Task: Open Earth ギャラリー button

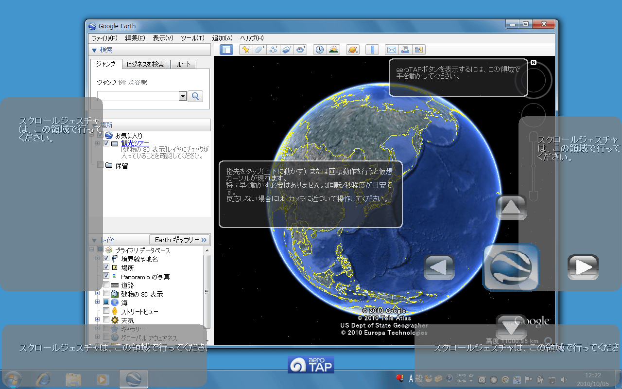Action: click(180, 240)
